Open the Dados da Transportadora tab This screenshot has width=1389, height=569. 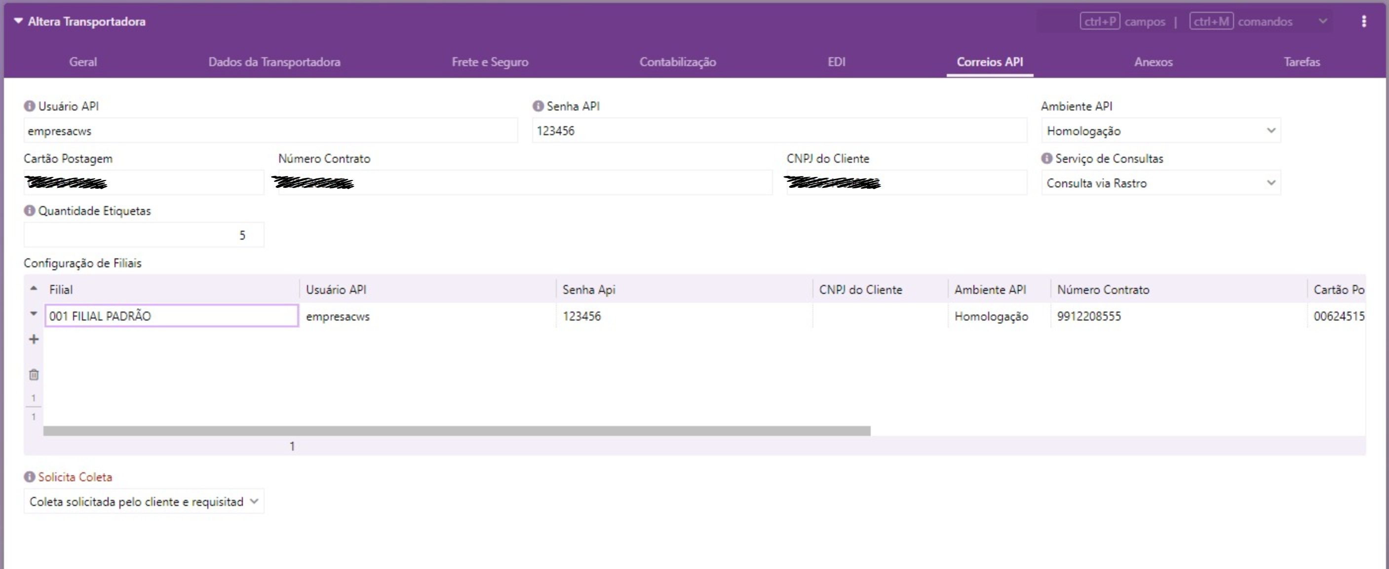point(274,62)
